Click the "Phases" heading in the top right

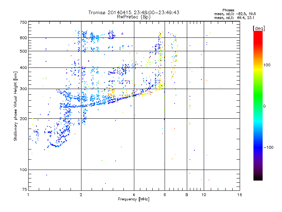[x=228, y=10]
